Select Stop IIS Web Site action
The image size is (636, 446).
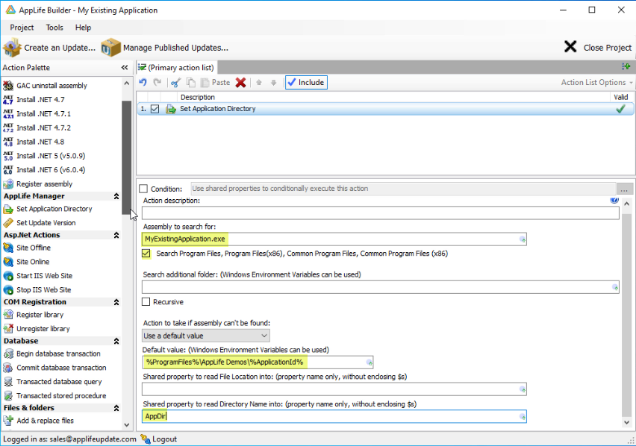(37, 290)
